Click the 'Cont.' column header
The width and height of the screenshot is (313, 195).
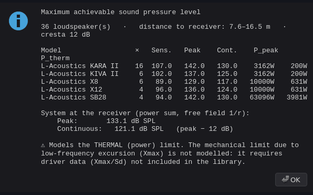click(x=227, y=50)
